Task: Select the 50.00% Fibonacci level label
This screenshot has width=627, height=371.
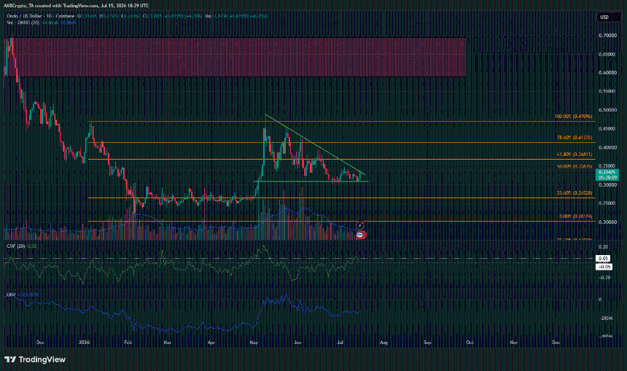Action: click(575, 166)
